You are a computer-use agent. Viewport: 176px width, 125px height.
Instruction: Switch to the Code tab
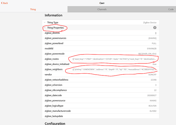[171, 9]
